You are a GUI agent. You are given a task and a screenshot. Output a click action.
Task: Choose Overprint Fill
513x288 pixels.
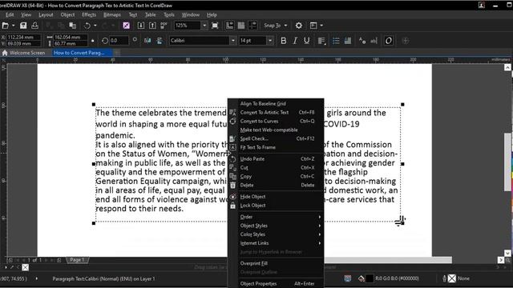[x=276, y=263]
